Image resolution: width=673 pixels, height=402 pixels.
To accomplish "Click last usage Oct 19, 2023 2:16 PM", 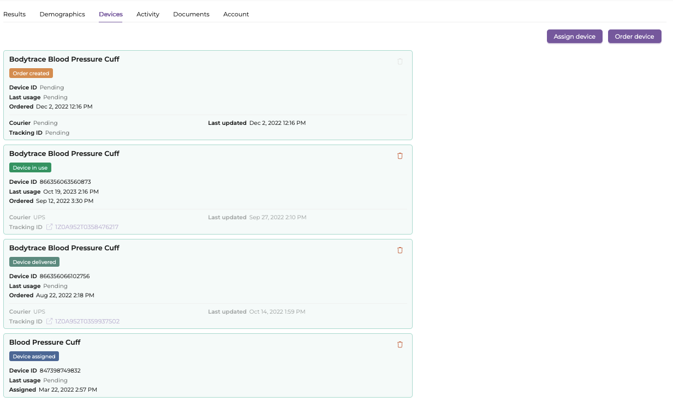I will point(71,191).
